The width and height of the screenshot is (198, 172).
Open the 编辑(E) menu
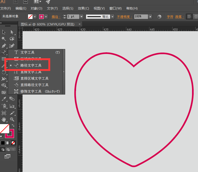21,8
